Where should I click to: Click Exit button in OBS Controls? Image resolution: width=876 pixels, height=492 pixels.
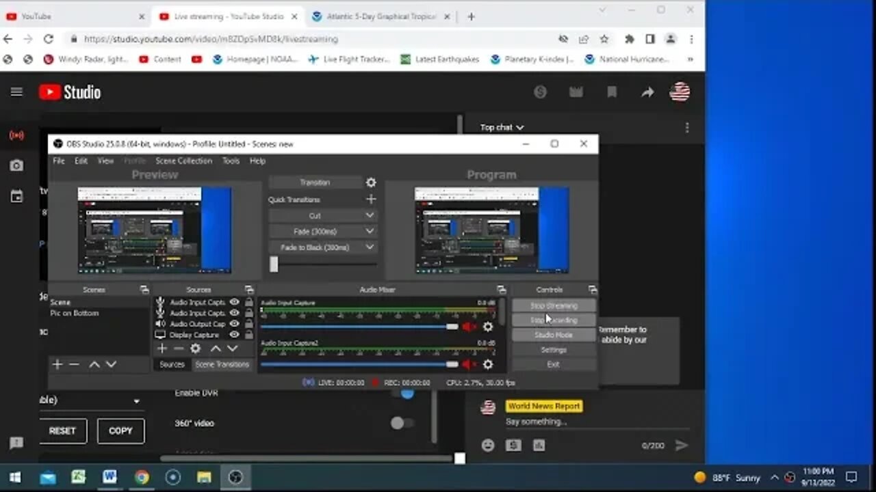tap(554, 364)
